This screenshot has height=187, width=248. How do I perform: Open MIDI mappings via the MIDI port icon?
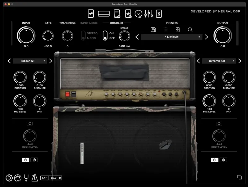pos(18,178)
